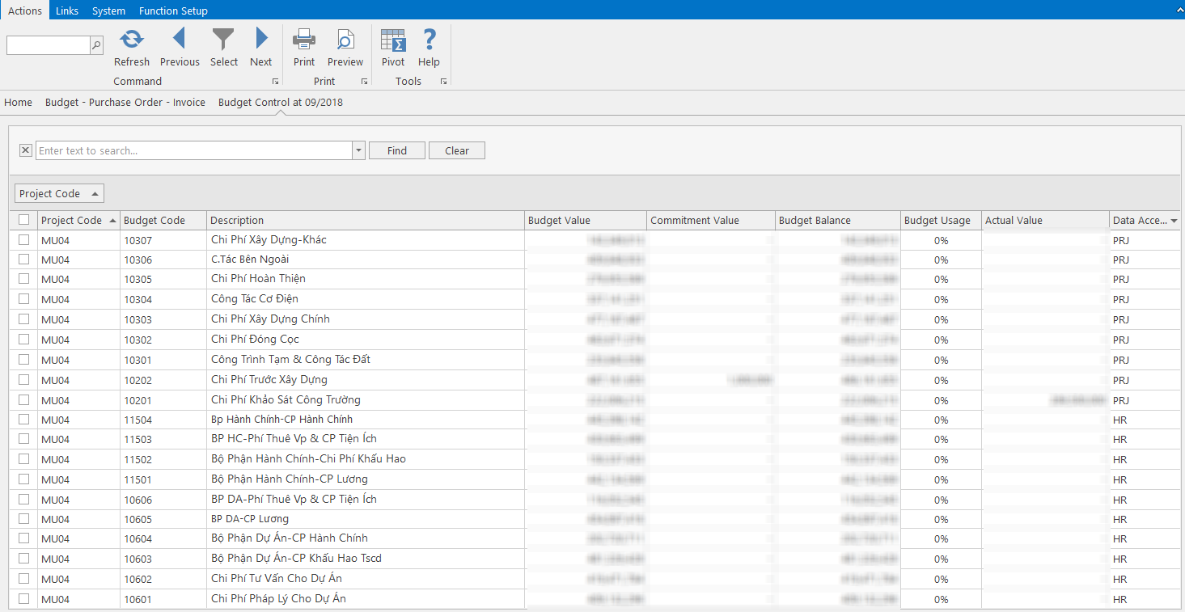Image resolution: width=1185 pixels, height=612 pixels.
Task: Sort by Commitment Value column header
Action: tap(711, 220)
